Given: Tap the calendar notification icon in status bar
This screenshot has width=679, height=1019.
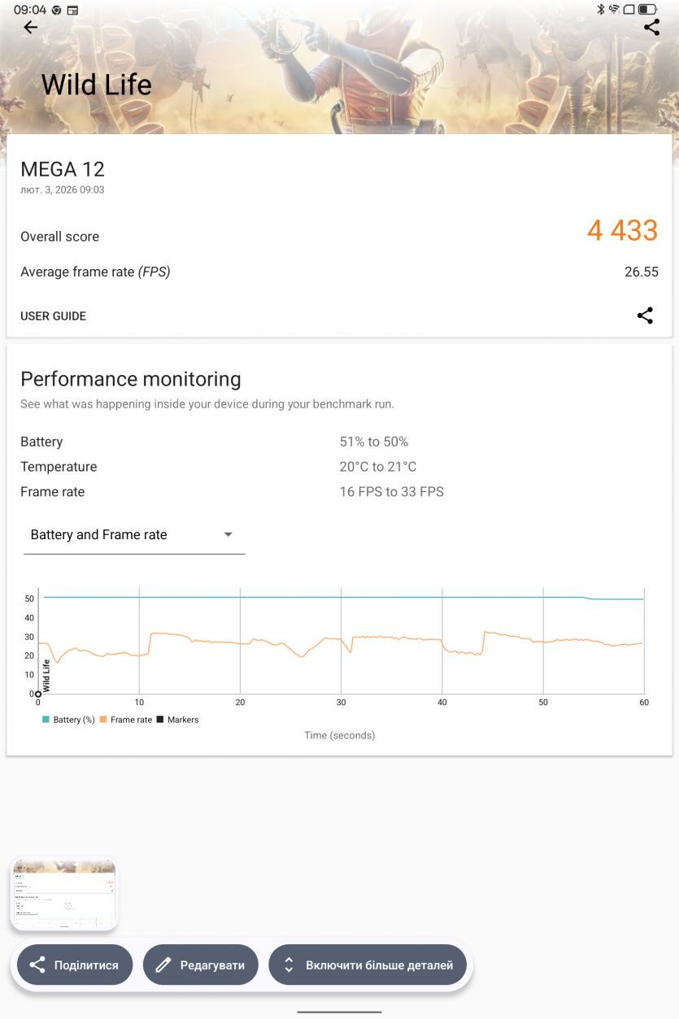Looking at the screenshot, I should (x=72, y=11).
